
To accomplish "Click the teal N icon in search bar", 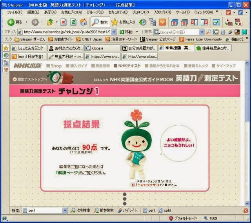I will click(x=244, y=32).
